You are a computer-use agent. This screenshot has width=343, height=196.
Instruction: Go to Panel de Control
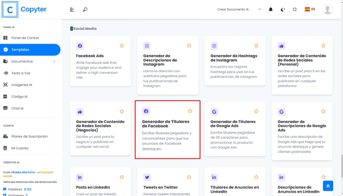click(25, 38)
